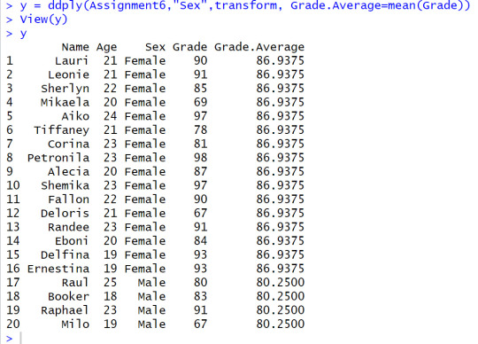Select the name Delfina
This screenshot has width=478, height=344.
(x=65, y=254)
